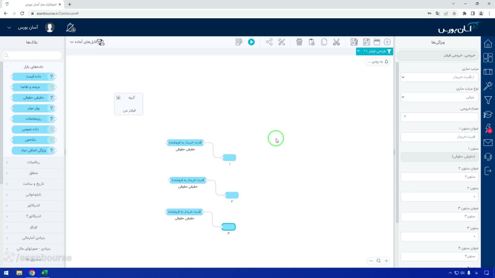
Task: Click the market map panel icon in sidebar
Action: (x=488, y=72)
